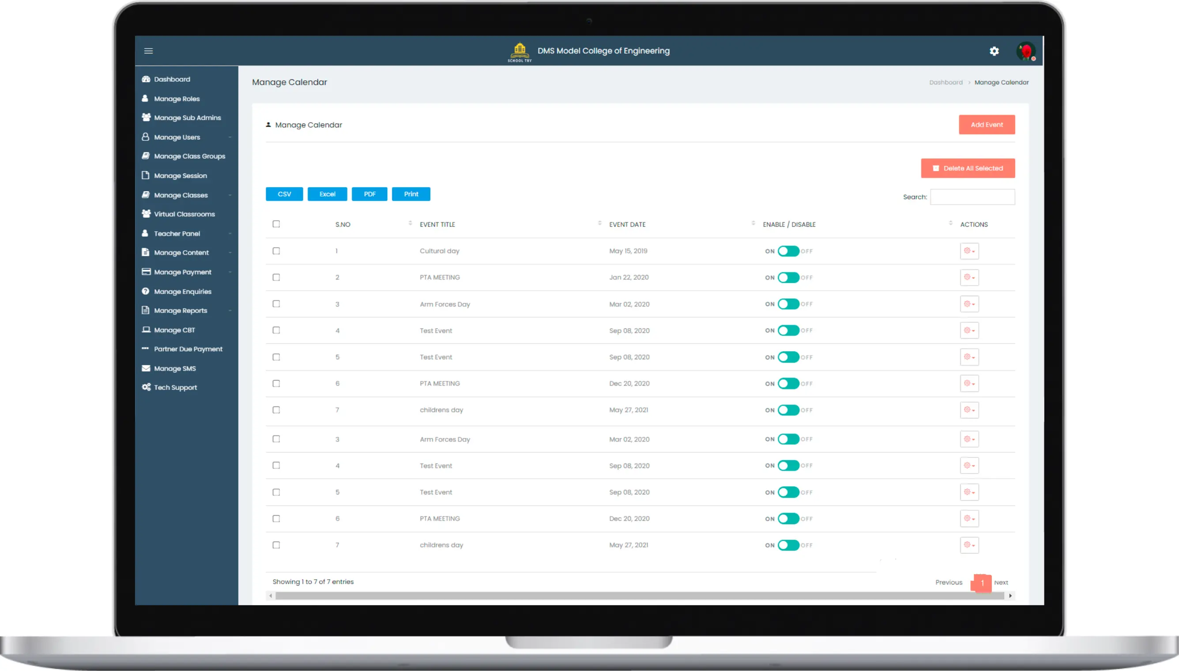Expand the Manage Users submenu arrow
Screen dimensions: 1179x671
pyautogui.click(x=230, y=137)
